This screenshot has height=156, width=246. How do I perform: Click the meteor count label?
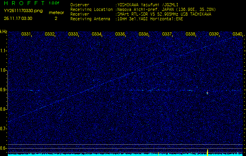[56, 12]
